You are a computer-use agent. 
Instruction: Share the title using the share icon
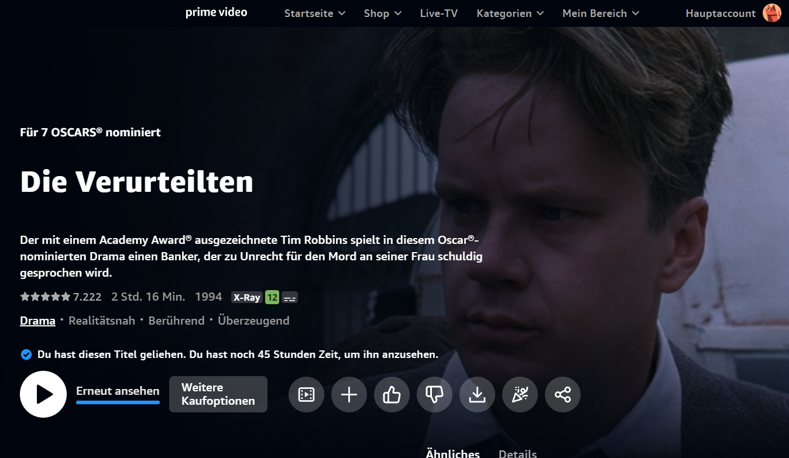pos(562,395)
